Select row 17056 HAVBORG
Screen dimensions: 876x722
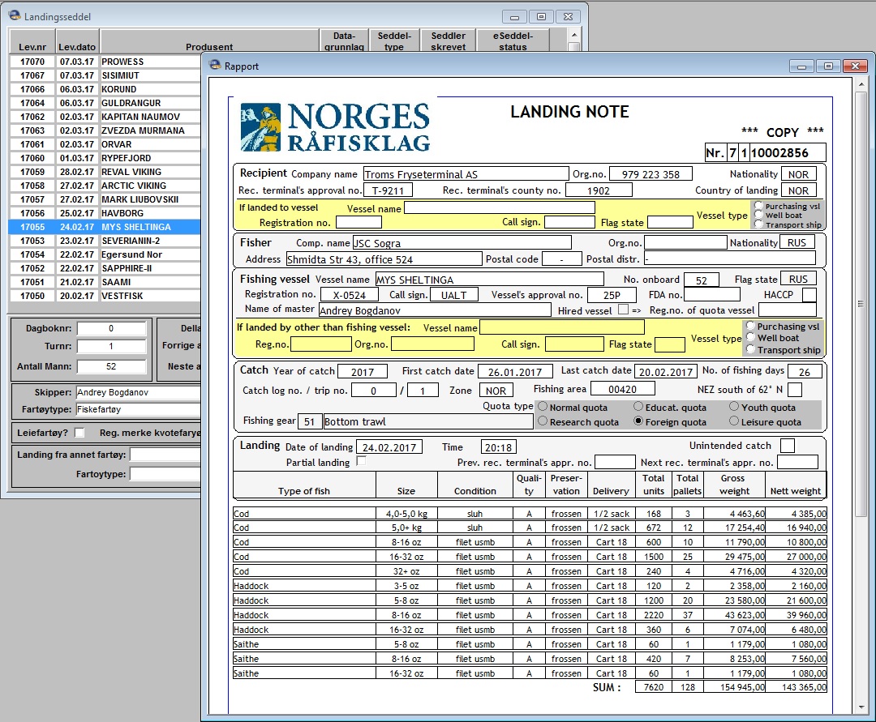(105, 213)
